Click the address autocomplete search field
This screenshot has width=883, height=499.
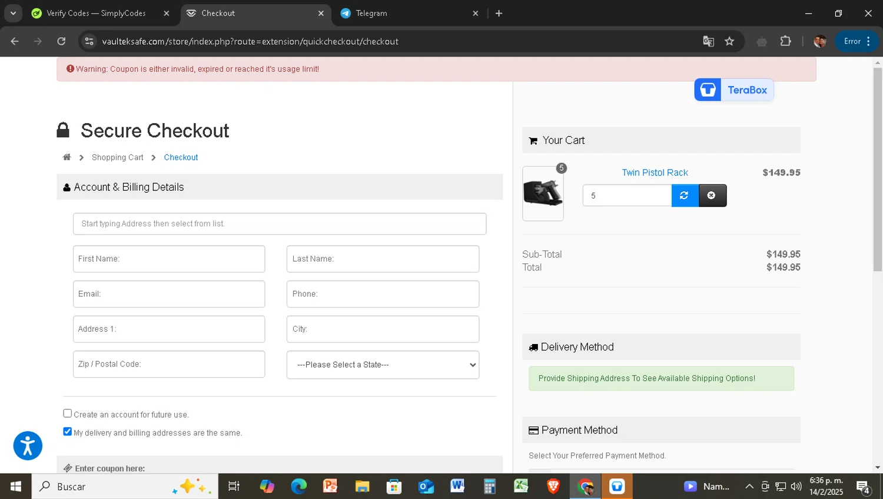pyautogui.click(x=280, y=224)
